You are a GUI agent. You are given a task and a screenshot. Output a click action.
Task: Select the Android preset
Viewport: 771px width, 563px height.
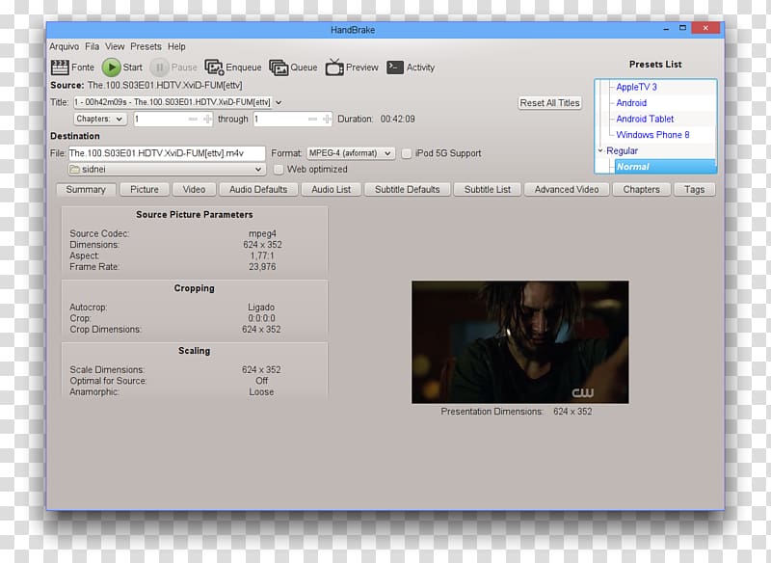pyautogui.click(x=631, y=103)
